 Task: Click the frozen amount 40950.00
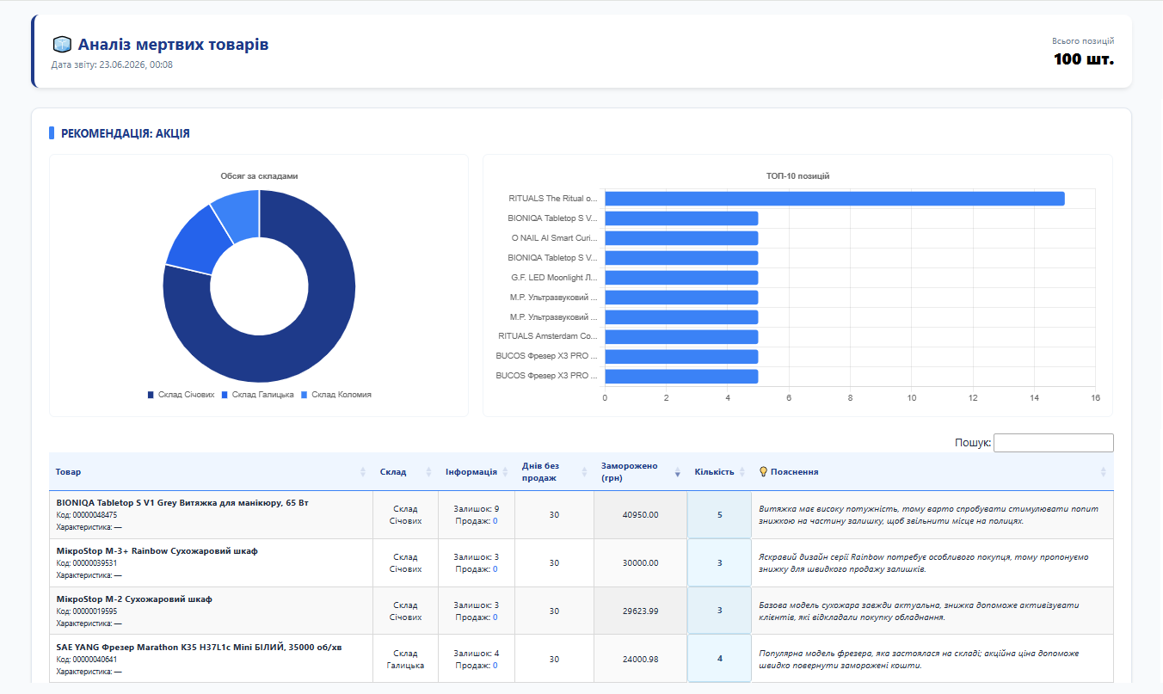click(640, 515)
